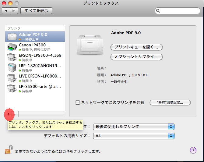Click オプションとサプライ button
The width and height of the screenshot is (204, 162).
coord(136,57)
